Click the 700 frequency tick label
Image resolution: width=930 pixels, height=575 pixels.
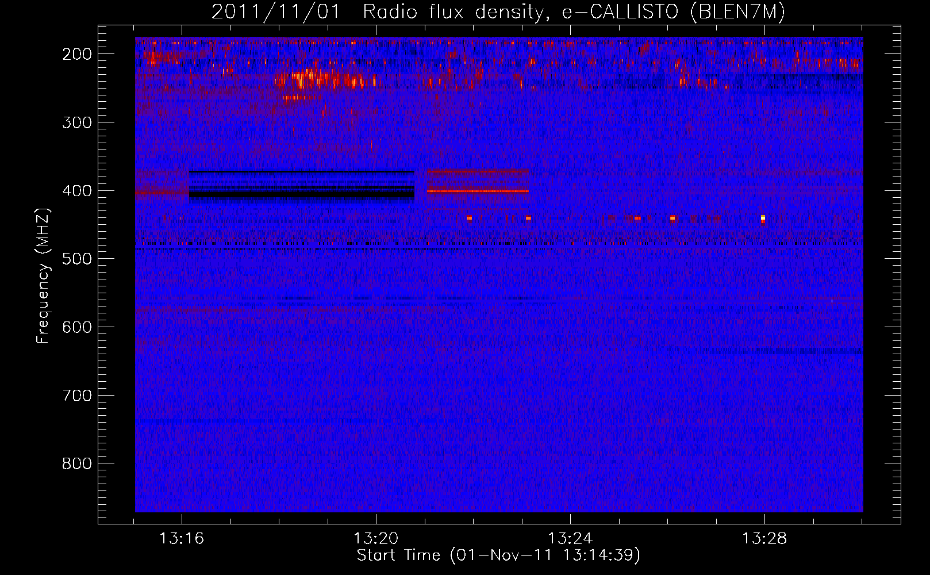[77, 396]
